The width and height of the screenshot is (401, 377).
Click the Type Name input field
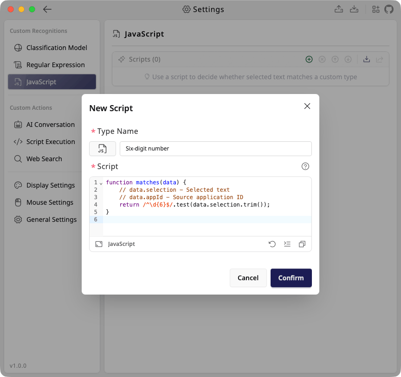216,149
